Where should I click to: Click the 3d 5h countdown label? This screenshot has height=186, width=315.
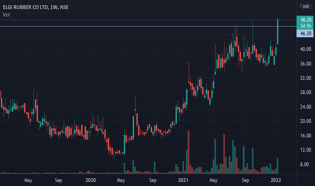coord(306,26)
